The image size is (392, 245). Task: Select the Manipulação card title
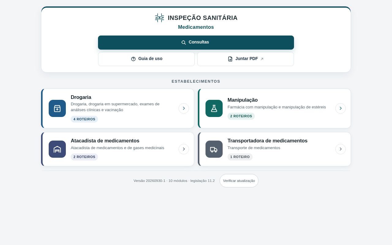(x=243, y=100)
